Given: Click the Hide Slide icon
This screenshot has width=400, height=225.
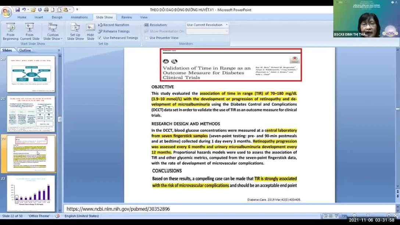Looking at the screenshot, I should 90,31.
